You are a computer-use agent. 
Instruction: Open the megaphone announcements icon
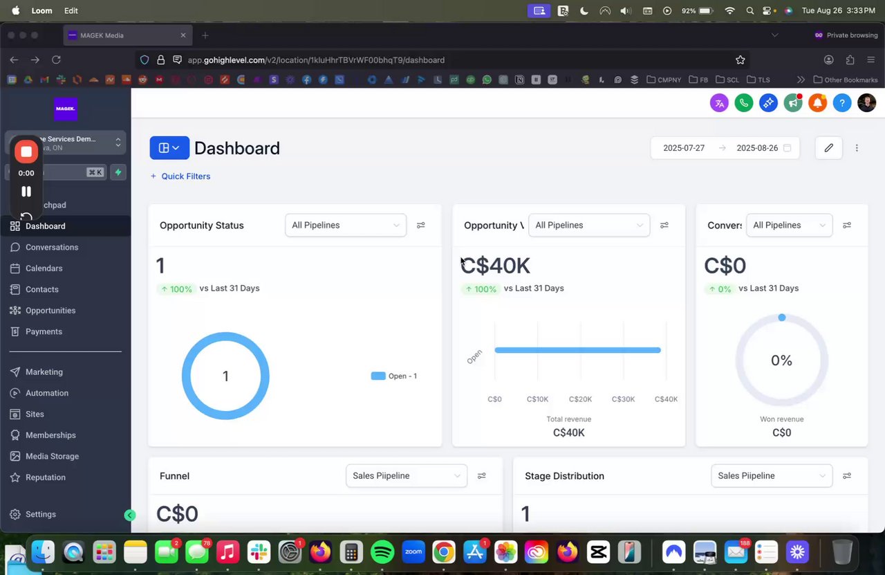(x=793, y=103)
